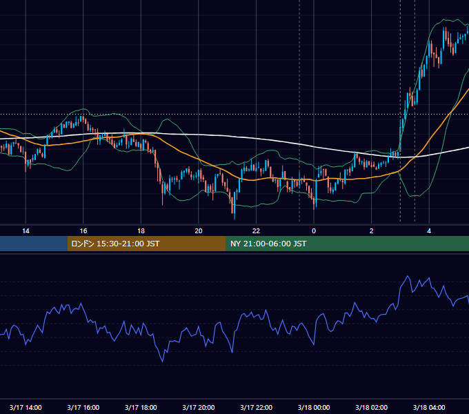Viewport: 469px width, 414px height.
Task: Click the 3/18 02:00 date label
Action: [372, 407]
